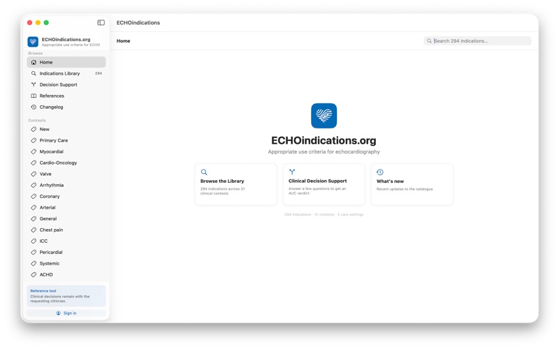Image resolution: width=559 pixels, height=349 pixels.
Task: Open the Browse the Library card
Action: click(x=236, y=184)
